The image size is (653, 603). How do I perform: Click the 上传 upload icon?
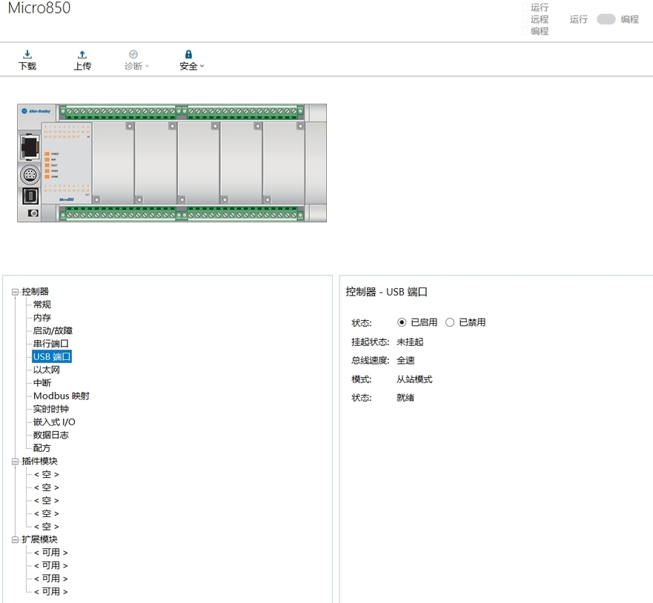point(82,55)
